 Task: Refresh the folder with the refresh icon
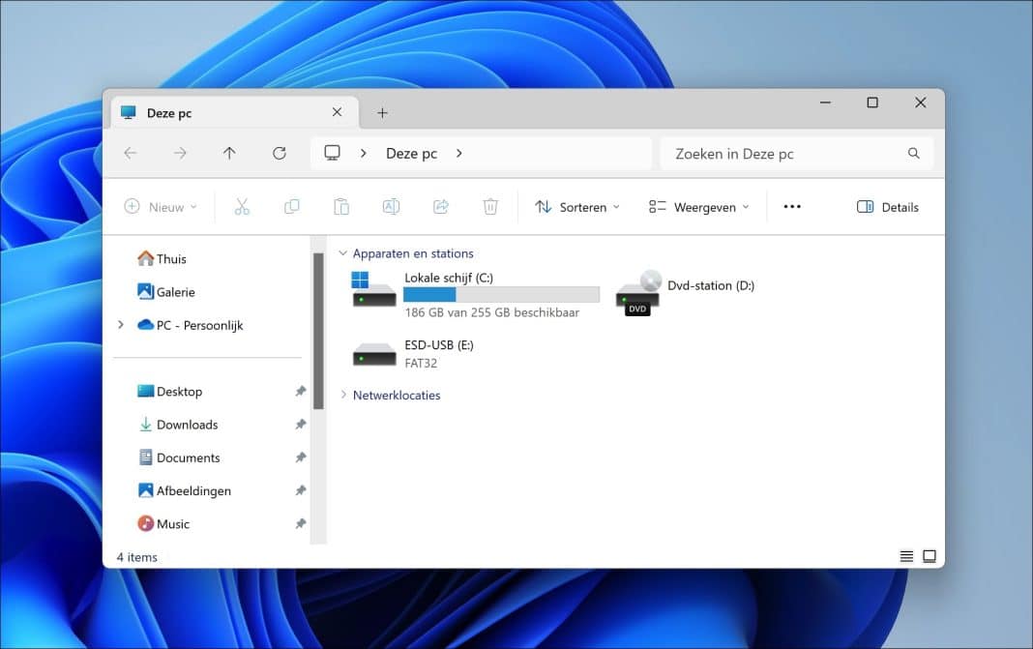click(280, 153)
